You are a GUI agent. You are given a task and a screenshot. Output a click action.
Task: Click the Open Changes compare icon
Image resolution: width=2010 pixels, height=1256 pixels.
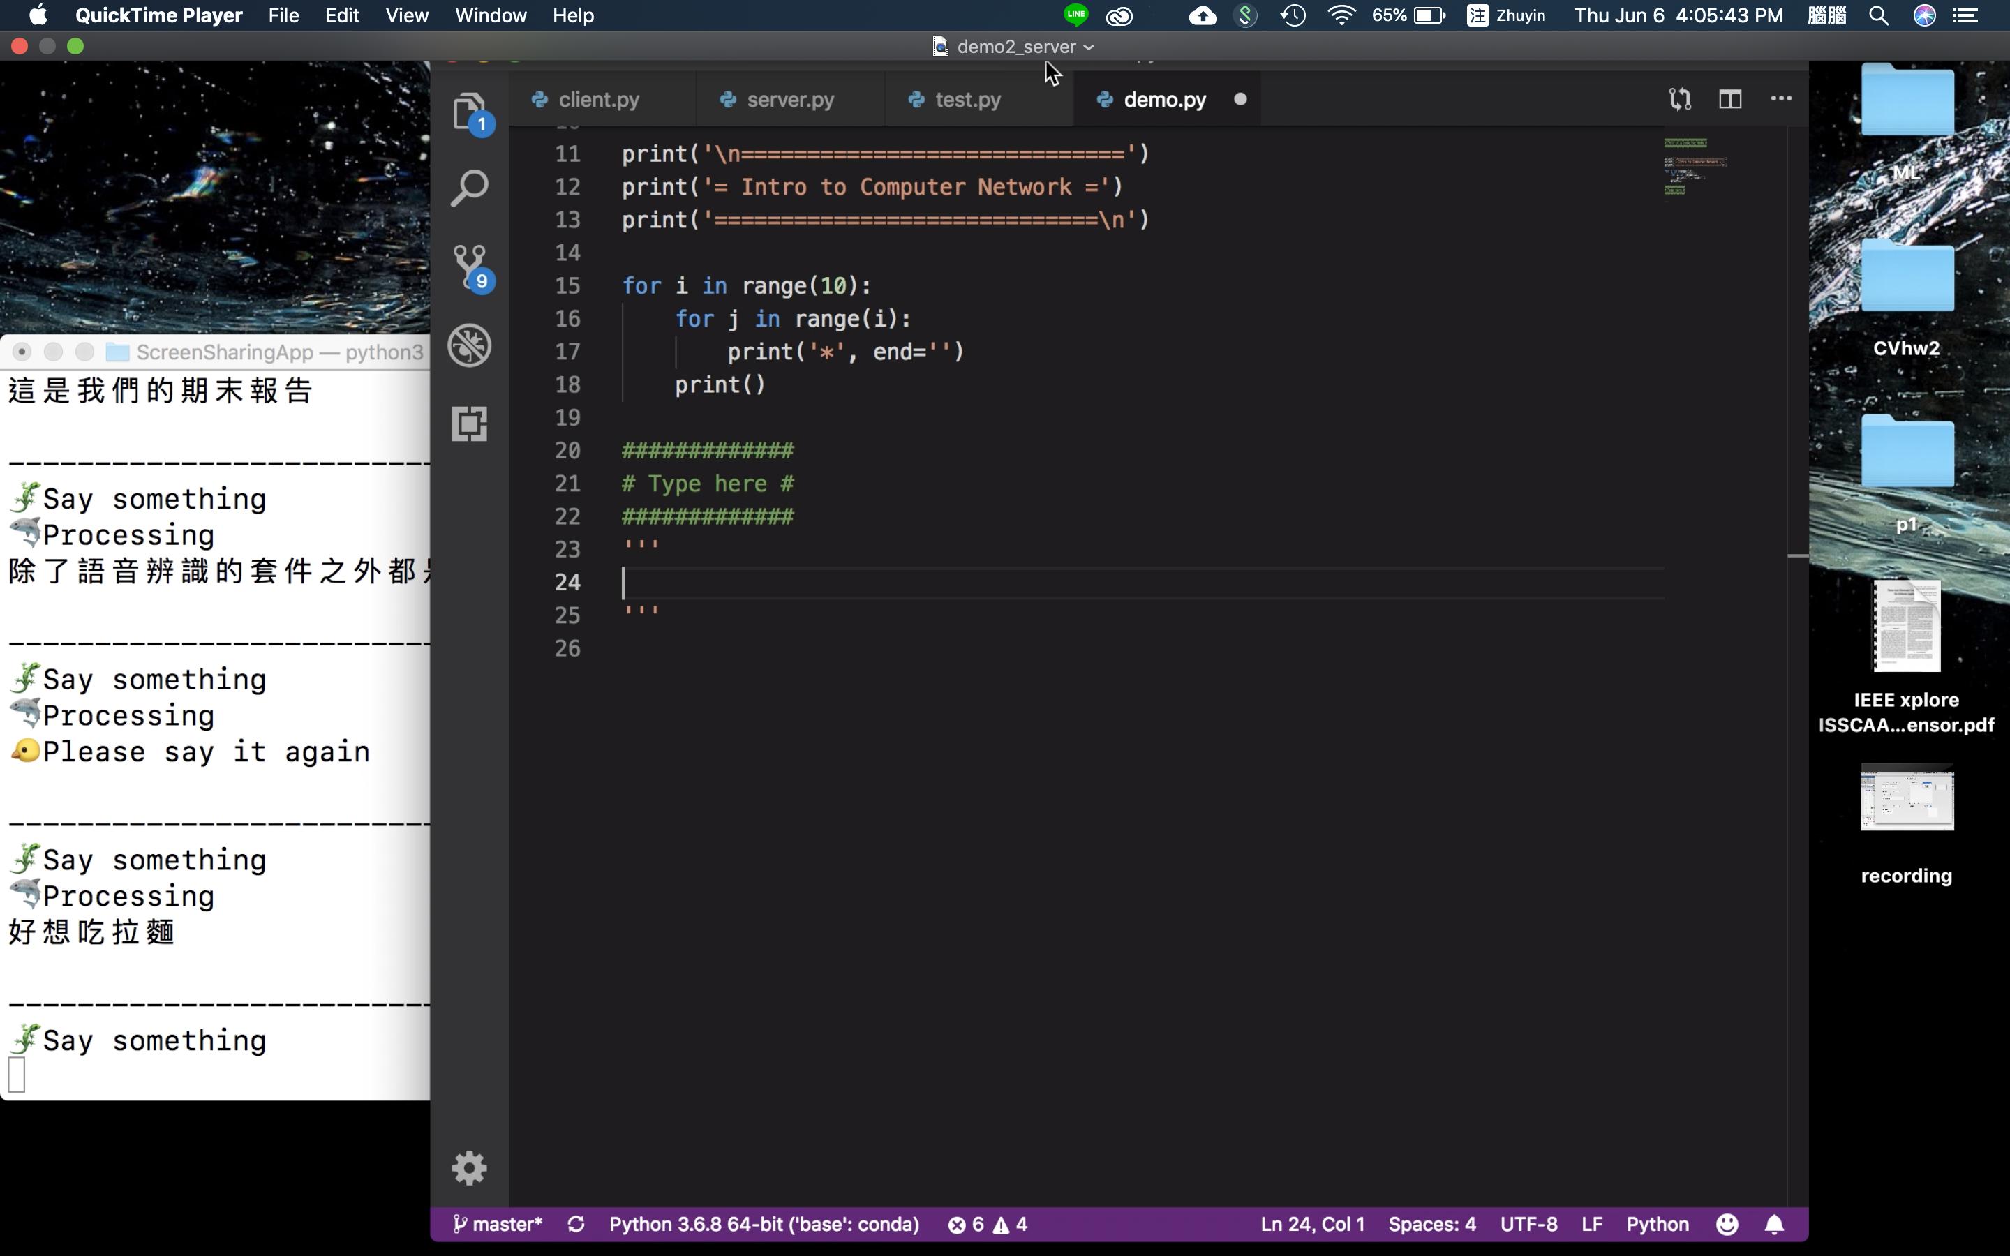click(x=1679, y=99)
